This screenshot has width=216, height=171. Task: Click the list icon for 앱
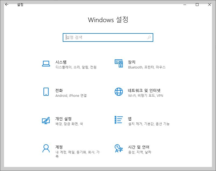(119, 120)
